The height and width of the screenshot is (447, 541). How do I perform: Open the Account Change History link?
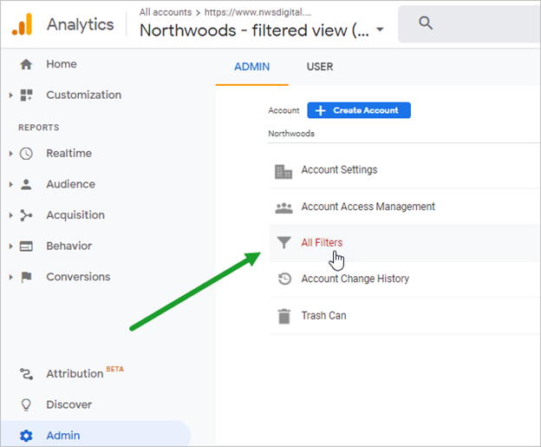coord(355,279)
